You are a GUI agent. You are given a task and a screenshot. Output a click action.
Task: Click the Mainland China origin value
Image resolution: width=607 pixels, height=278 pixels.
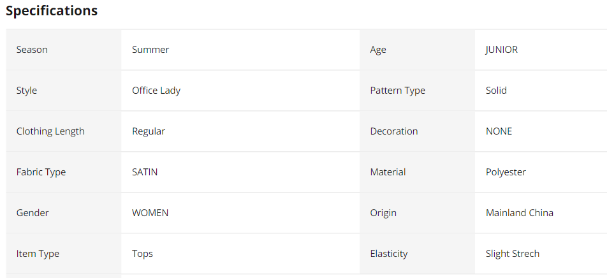click(x=520, y=213)
